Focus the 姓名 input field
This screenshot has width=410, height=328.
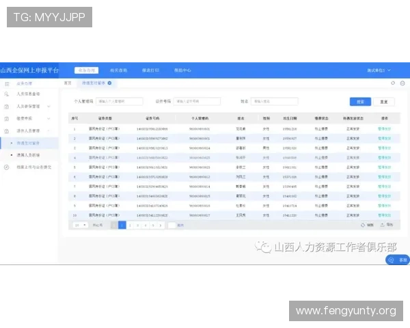pyautogui.click(x=274, y=102)
